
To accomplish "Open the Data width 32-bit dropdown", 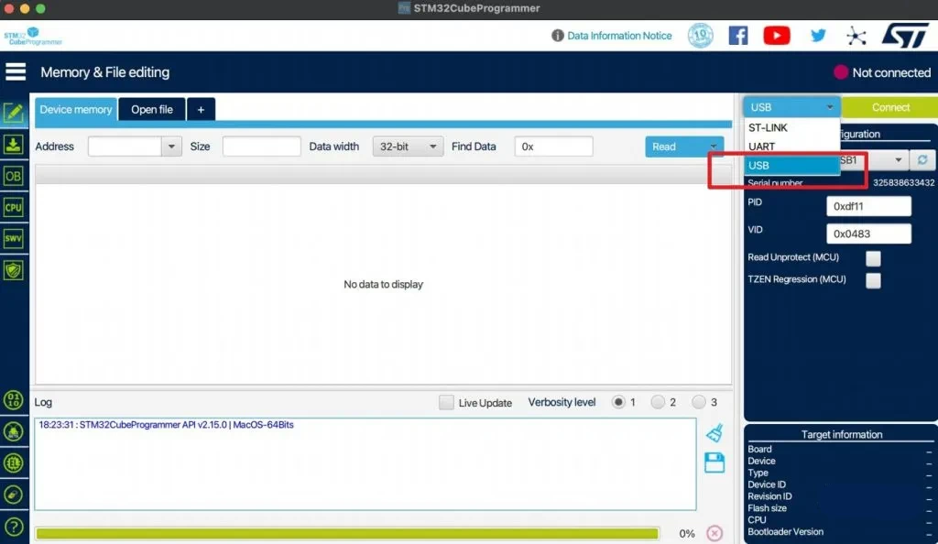I will click(x=408, y=147).
